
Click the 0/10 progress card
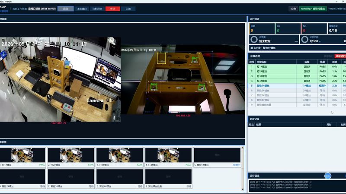tap(337, 28)
